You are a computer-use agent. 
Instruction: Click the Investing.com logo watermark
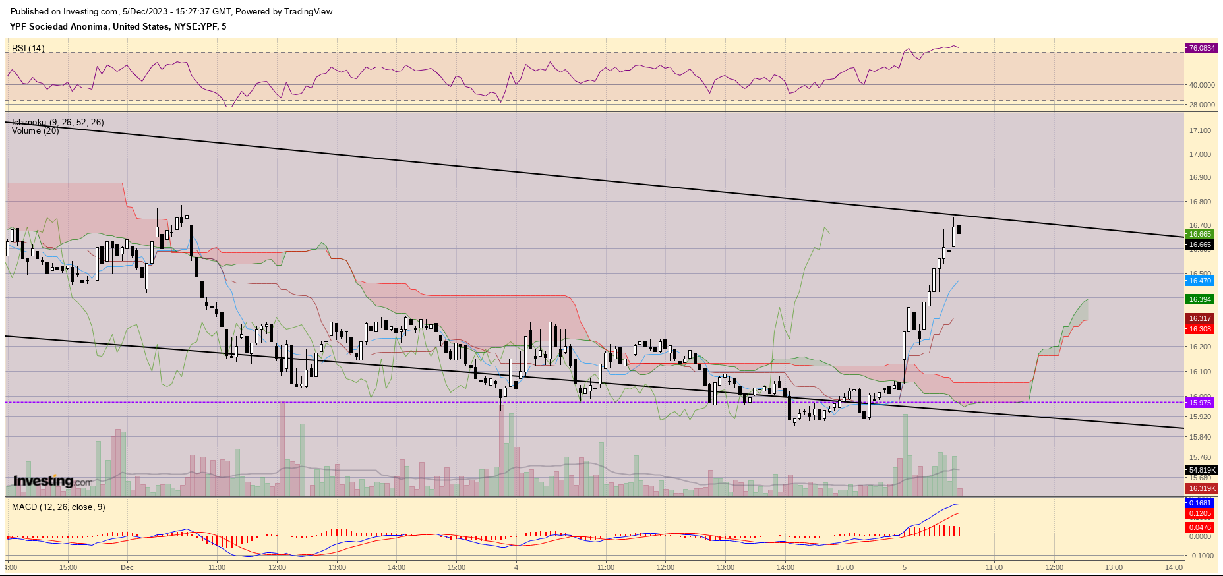(53, 481)
